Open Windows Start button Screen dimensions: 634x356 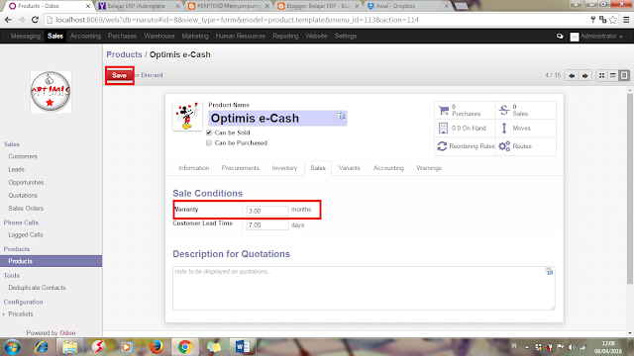12,347
